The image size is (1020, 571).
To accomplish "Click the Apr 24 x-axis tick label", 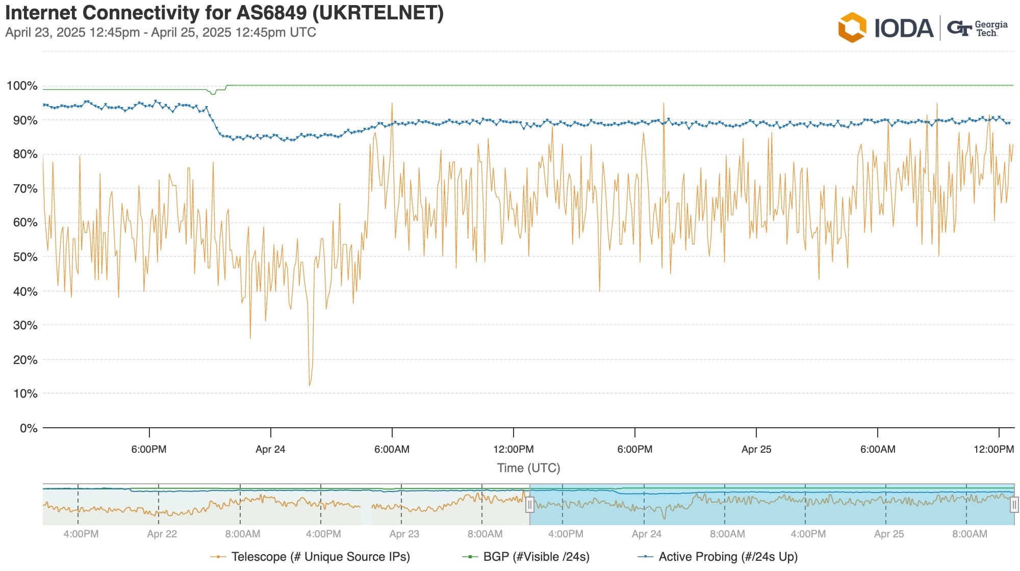I will pos(270,449).
